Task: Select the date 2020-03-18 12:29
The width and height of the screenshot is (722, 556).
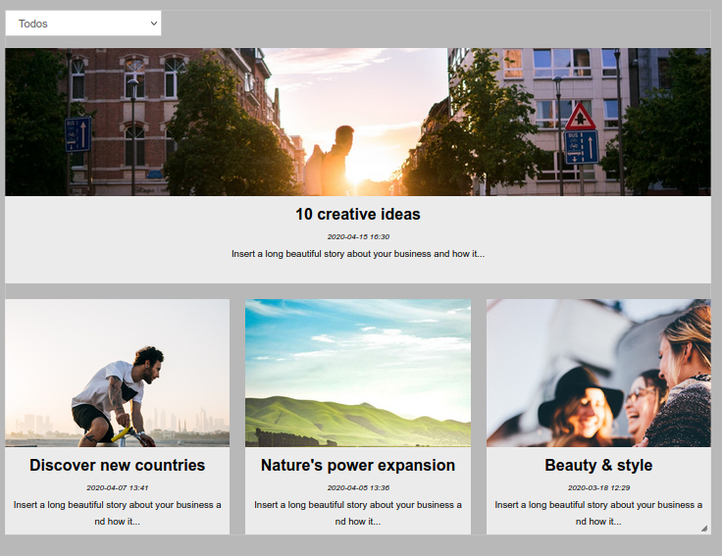Action: pos(598,487)
